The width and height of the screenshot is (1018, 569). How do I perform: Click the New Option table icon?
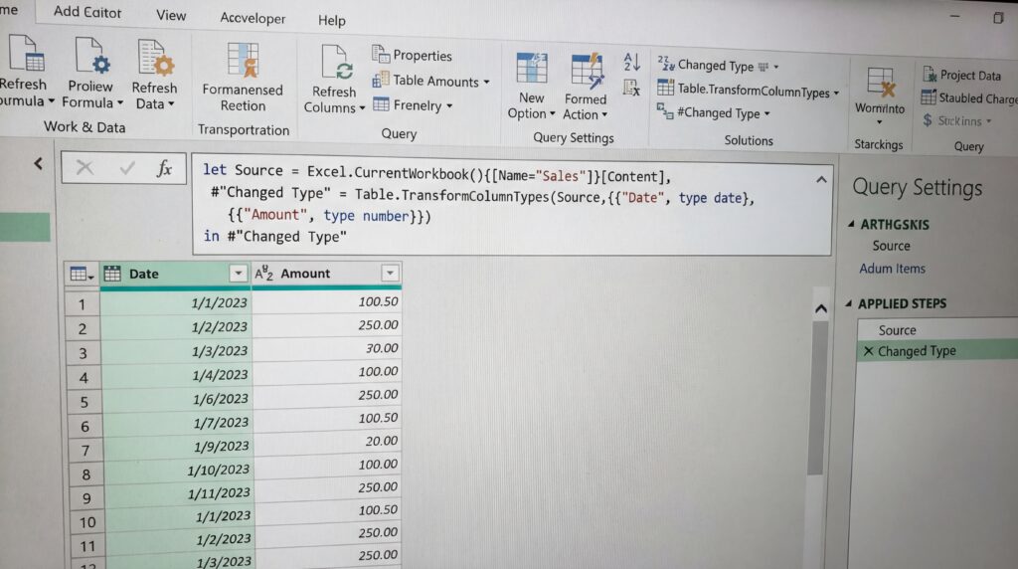pyautogui.click(x=531, y=69)
